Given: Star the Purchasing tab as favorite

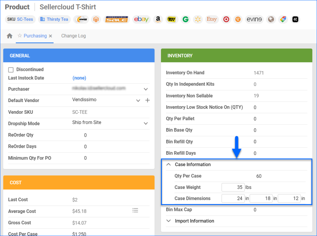Looking at the screenshot, I should 20,36.
